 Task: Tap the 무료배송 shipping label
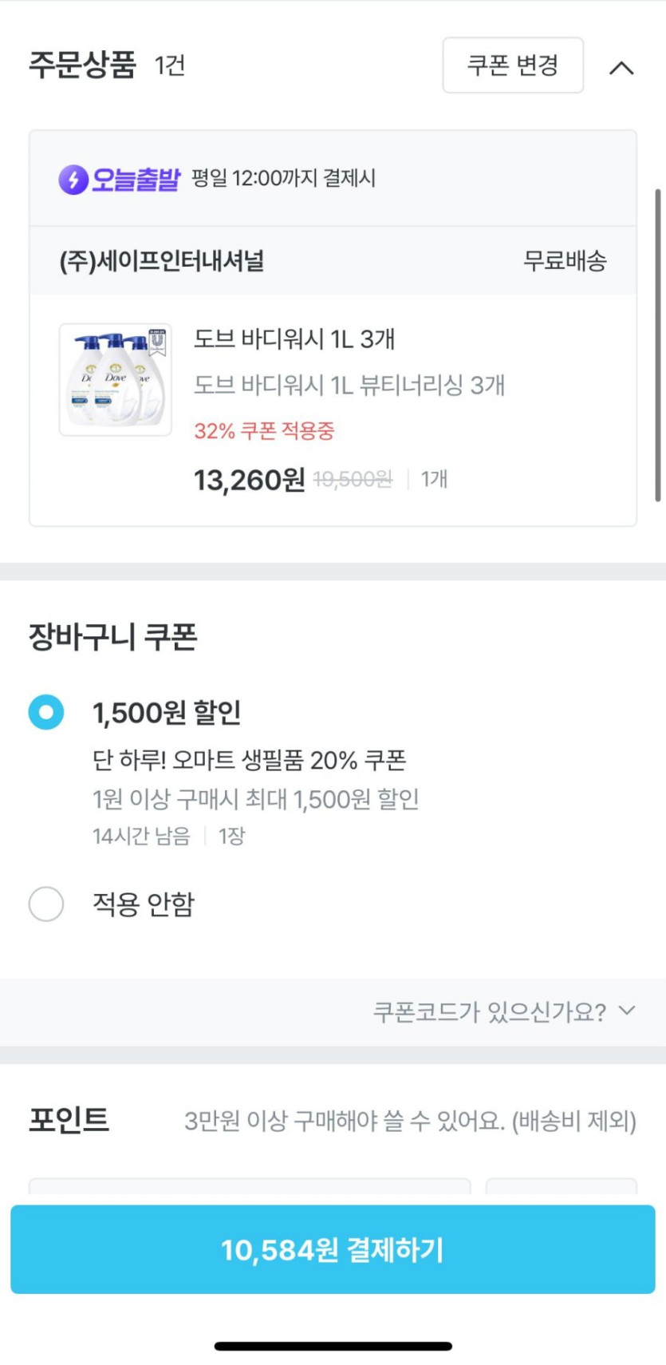pyautogui.click(x=565, y=261)
